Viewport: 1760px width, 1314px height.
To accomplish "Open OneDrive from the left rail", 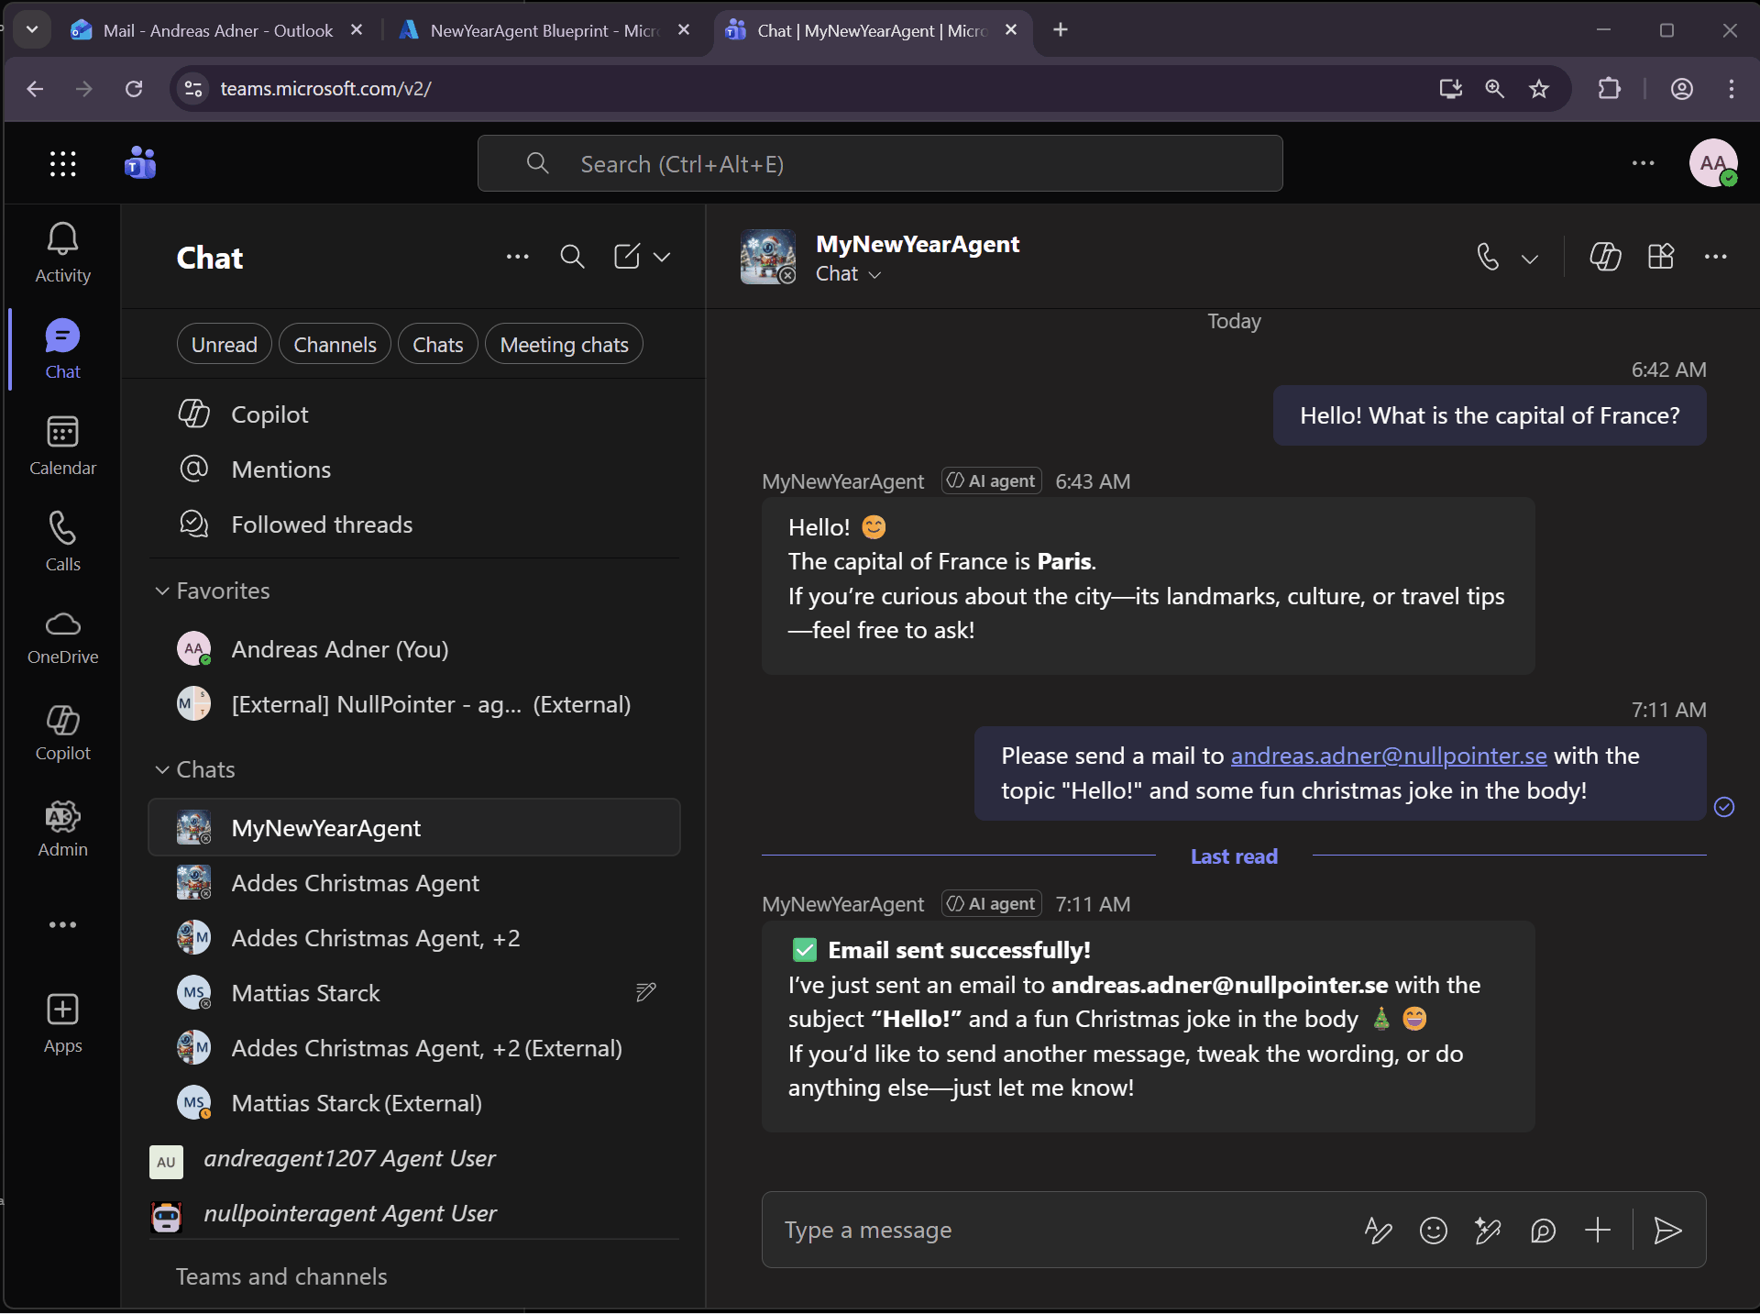I will (x=62, y=637).
